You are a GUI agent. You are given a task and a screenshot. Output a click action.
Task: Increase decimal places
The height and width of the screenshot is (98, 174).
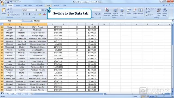[96, 14]
